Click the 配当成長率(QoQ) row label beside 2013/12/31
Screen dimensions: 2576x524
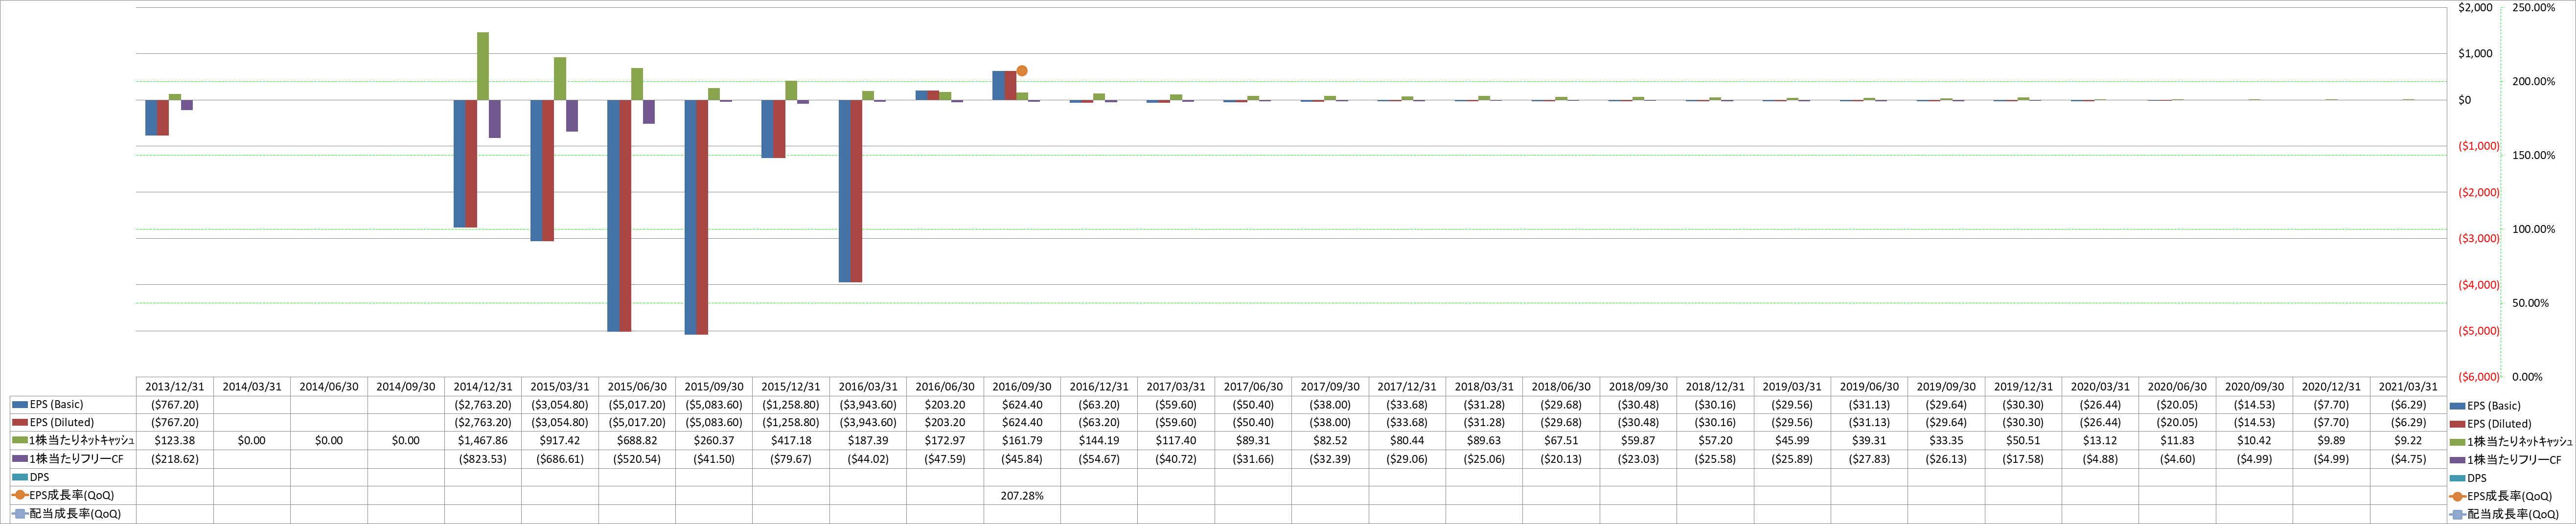coord(76,514)
